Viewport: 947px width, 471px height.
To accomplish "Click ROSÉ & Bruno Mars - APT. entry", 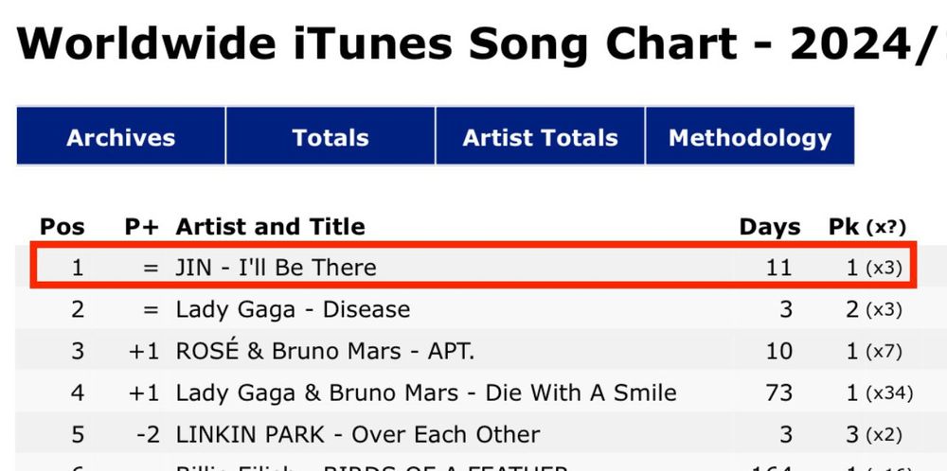I will pos(325,351).
